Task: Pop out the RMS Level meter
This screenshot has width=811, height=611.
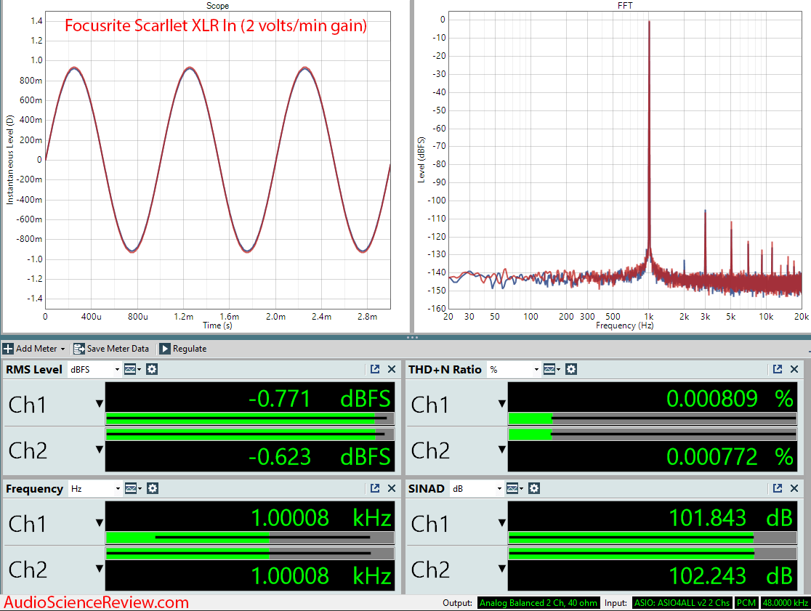Action: (375, 369)
